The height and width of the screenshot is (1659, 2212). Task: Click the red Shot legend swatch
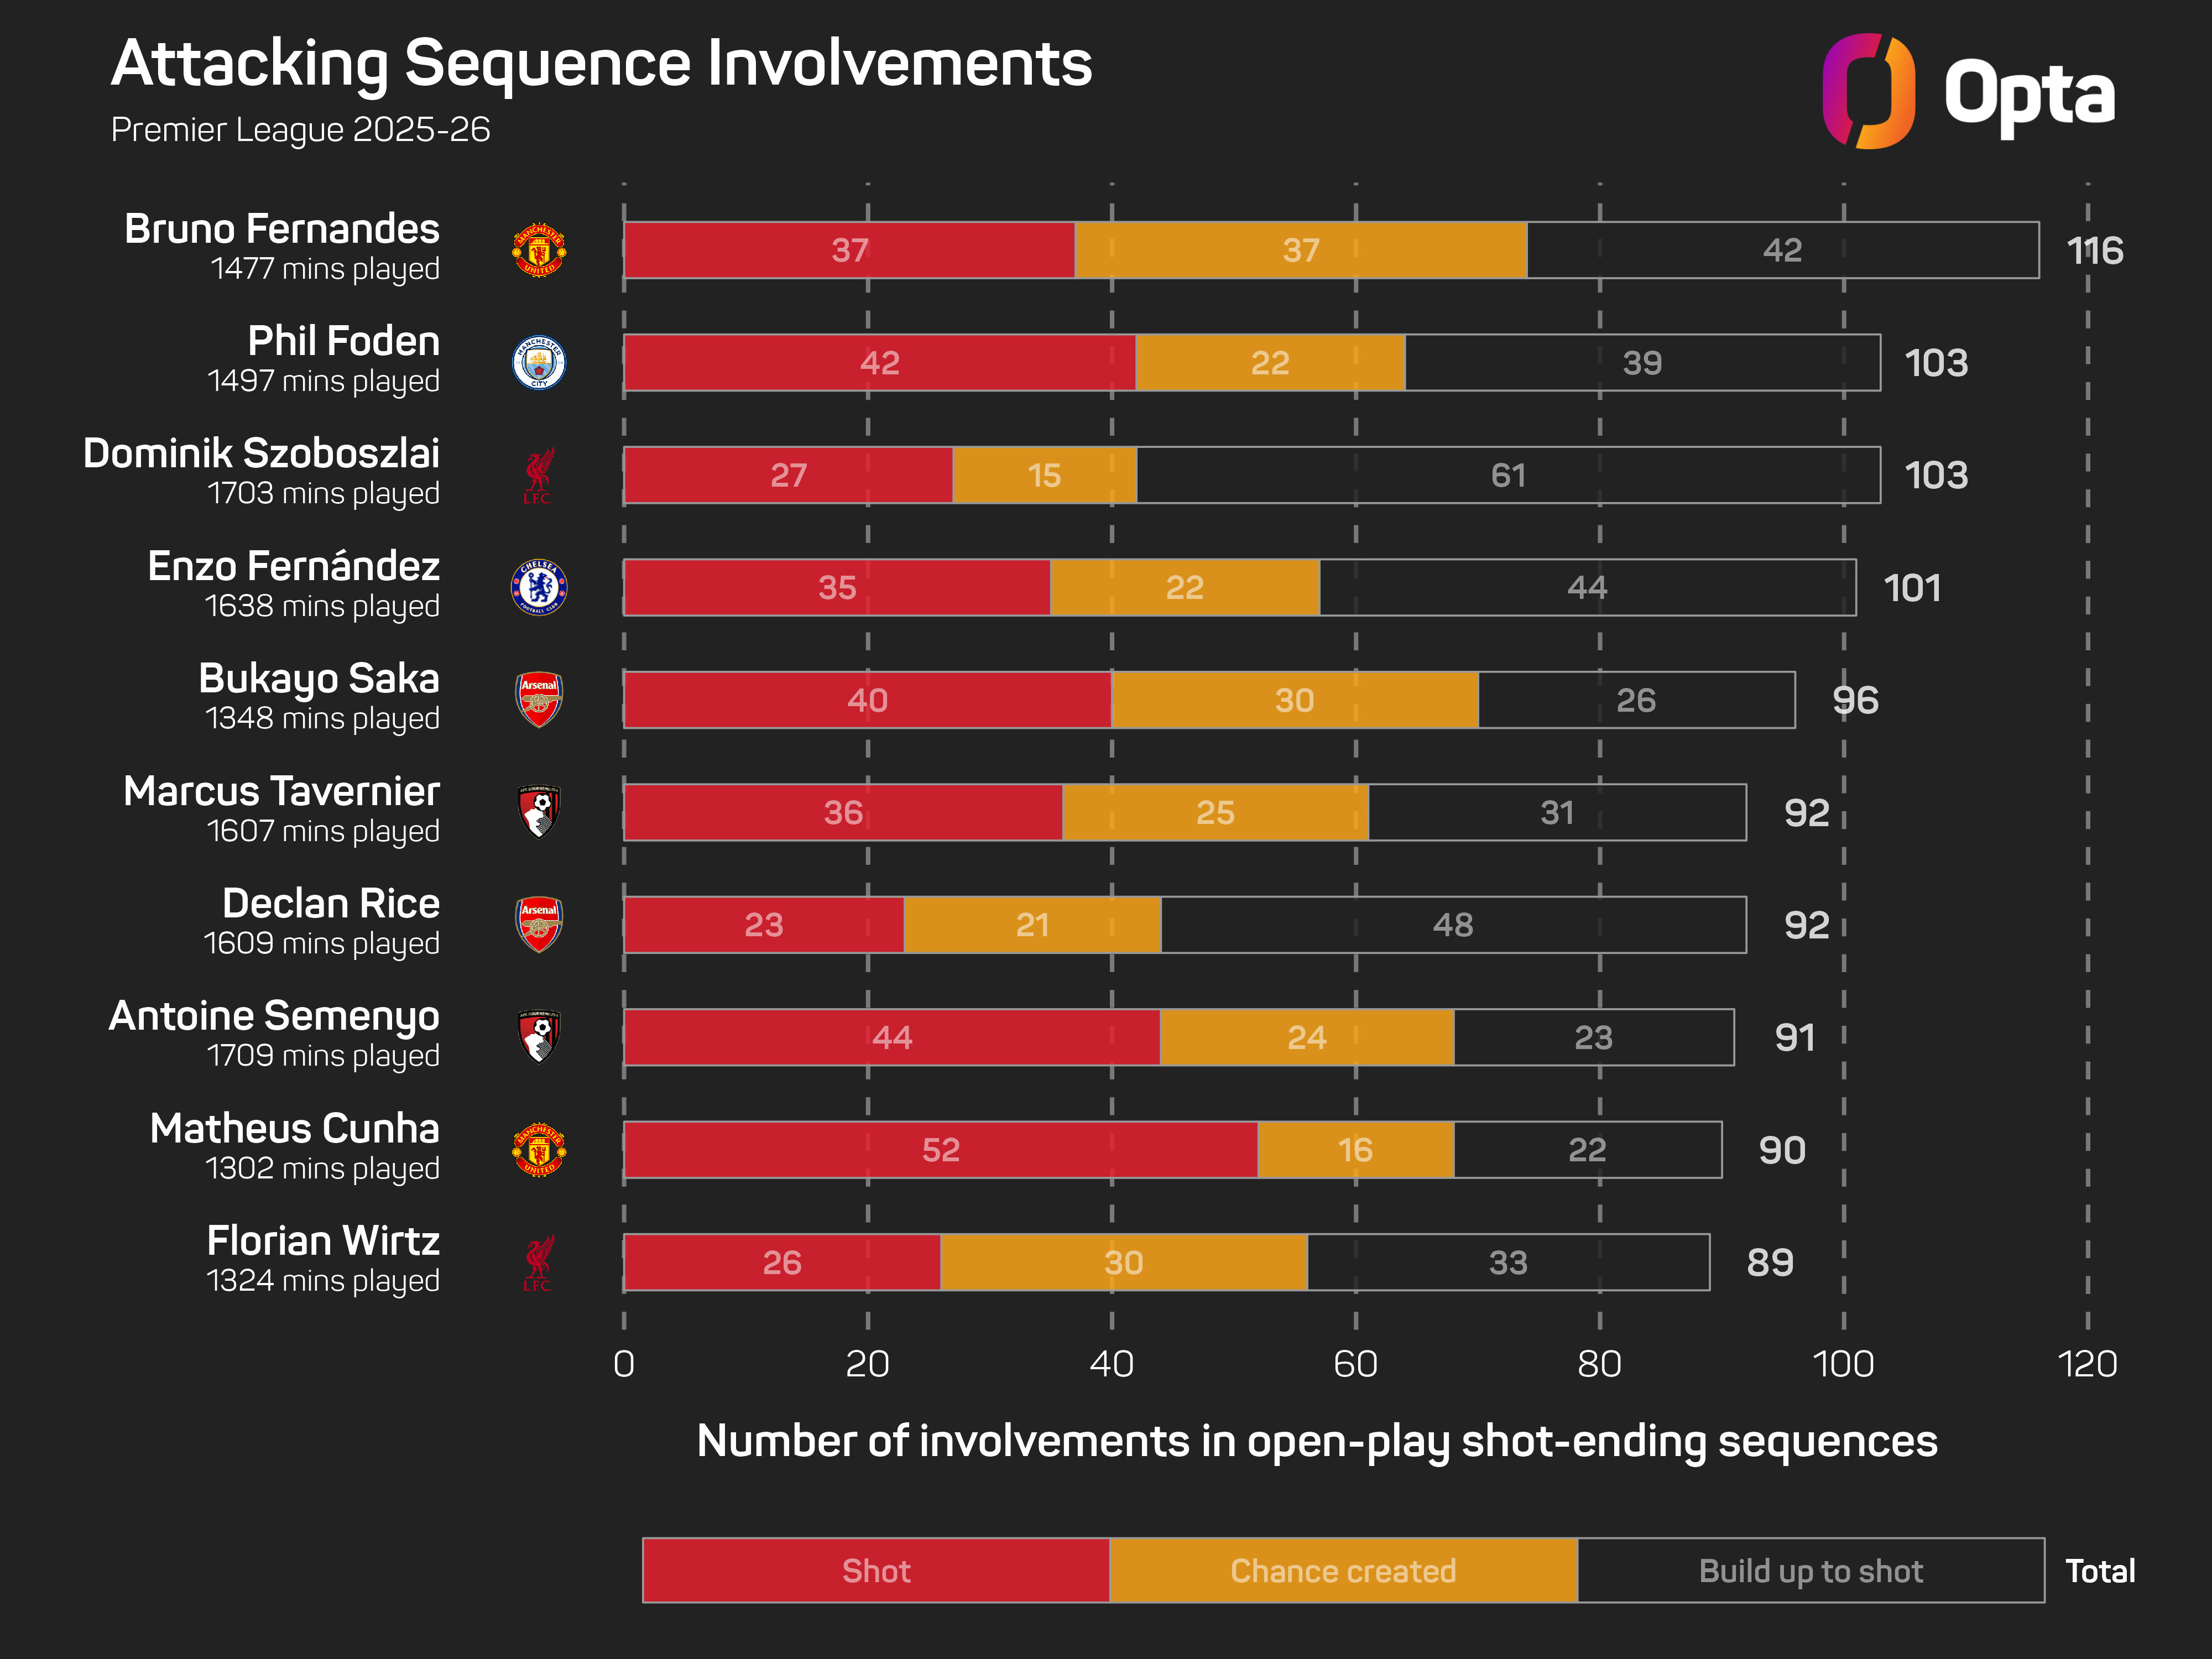point(876,1570)
